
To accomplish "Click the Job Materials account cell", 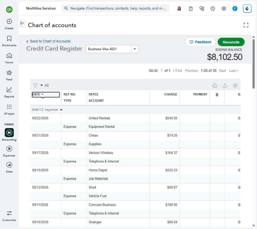I will point(98,179).
